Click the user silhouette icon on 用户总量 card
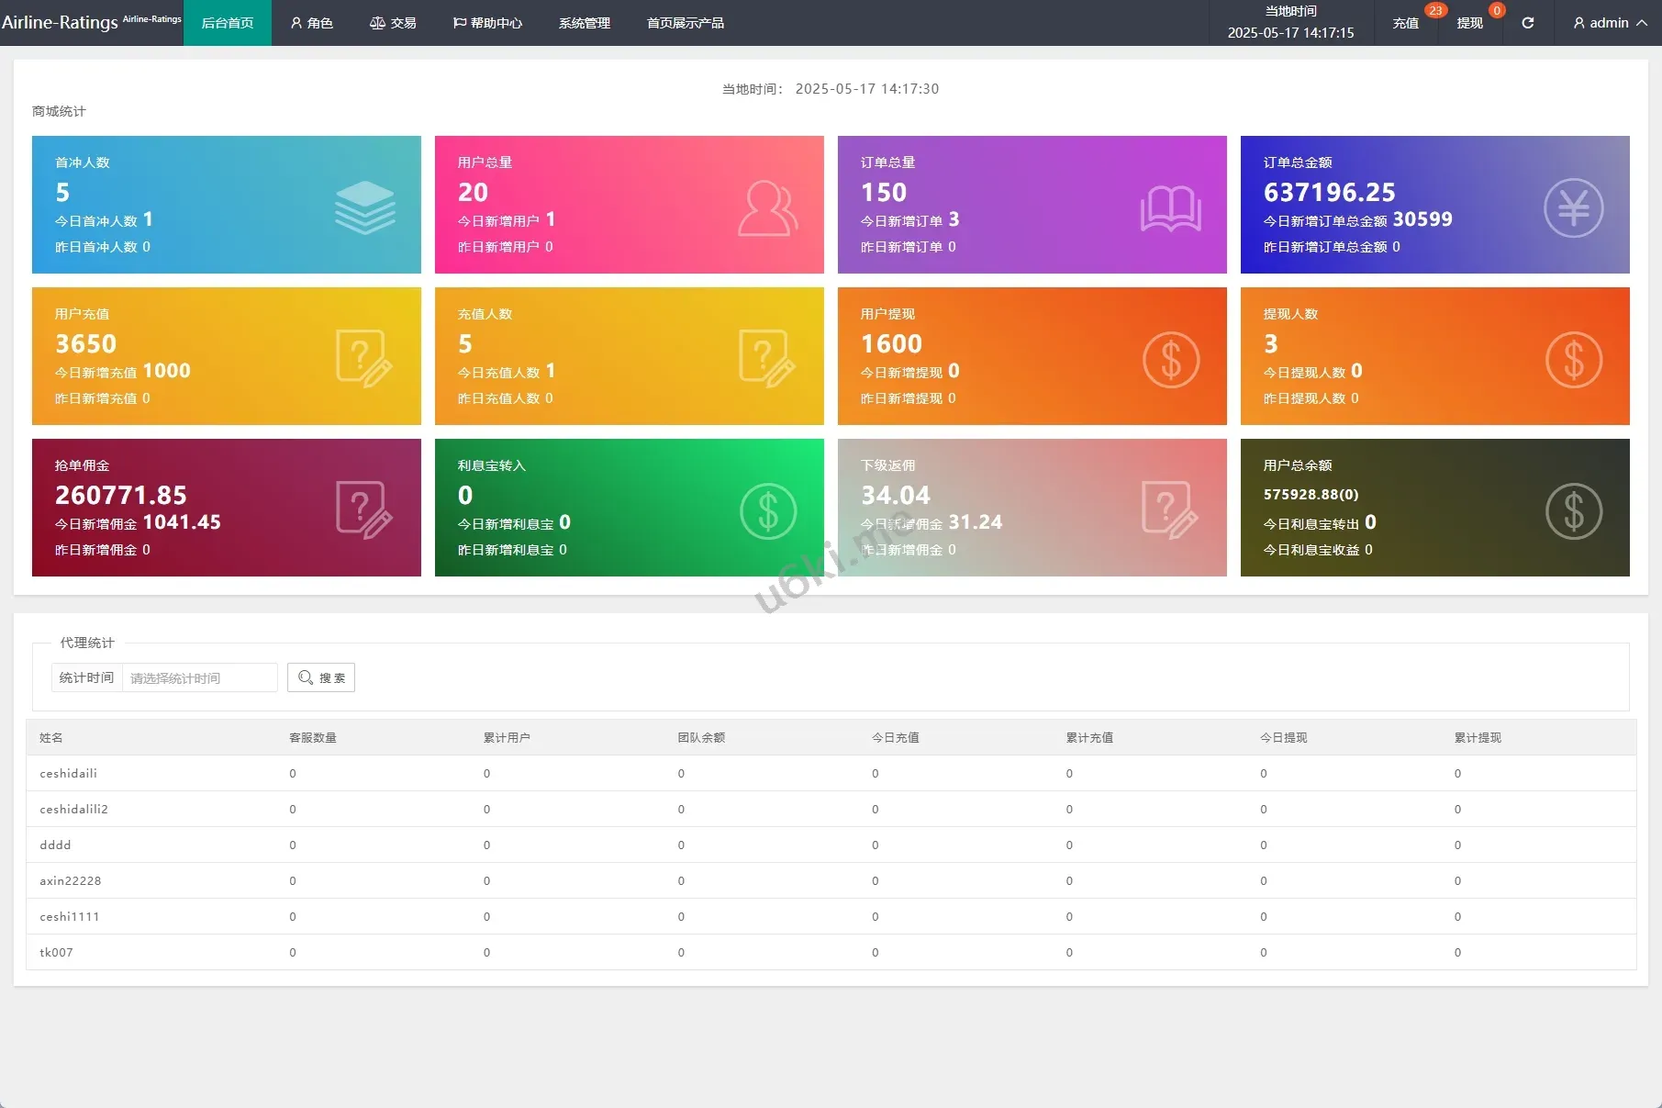The height and width of the screenshot is (1108, 1662). pyautogui.click(x=767, y=208)
